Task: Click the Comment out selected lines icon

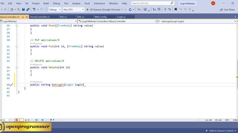Action: pos(165,10)
